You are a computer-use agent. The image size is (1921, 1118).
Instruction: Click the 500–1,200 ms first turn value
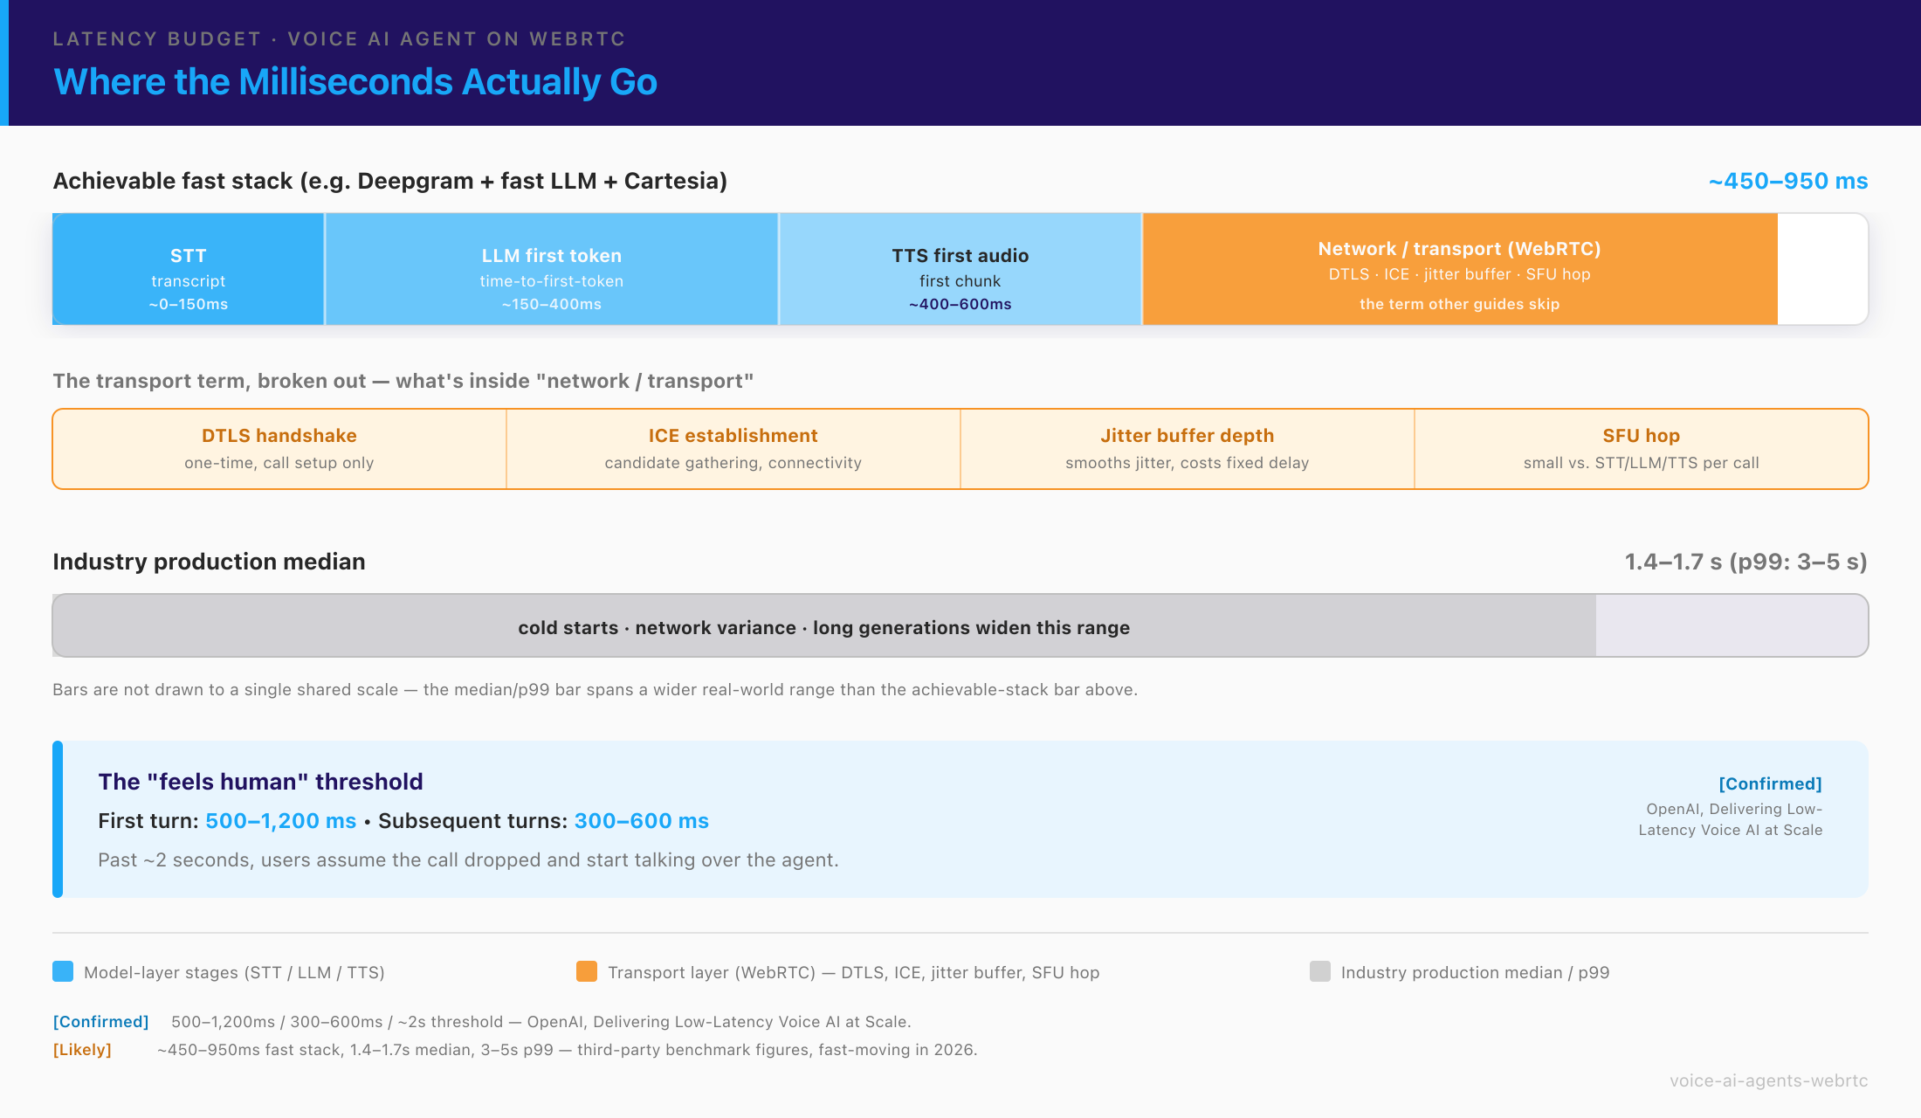point(281,821)
